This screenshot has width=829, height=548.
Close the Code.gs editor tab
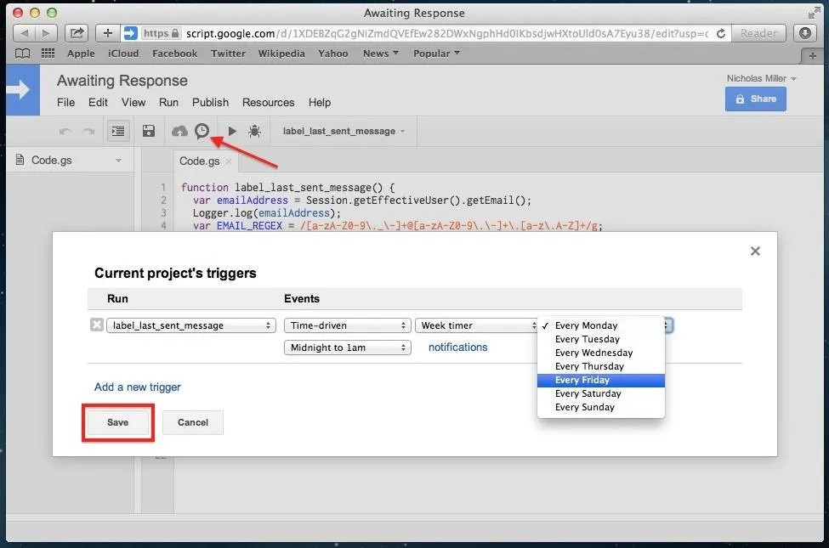tap(229, 161)
